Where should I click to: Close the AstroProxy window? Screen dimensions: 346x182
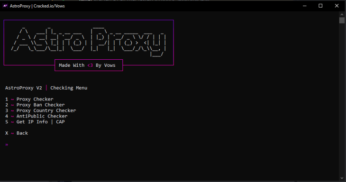(337, 6)
